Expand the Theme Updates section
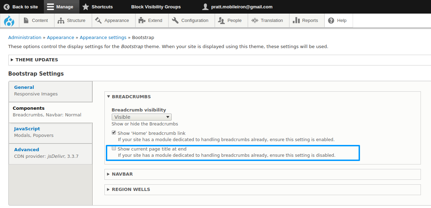 click(x=37, y=60)
